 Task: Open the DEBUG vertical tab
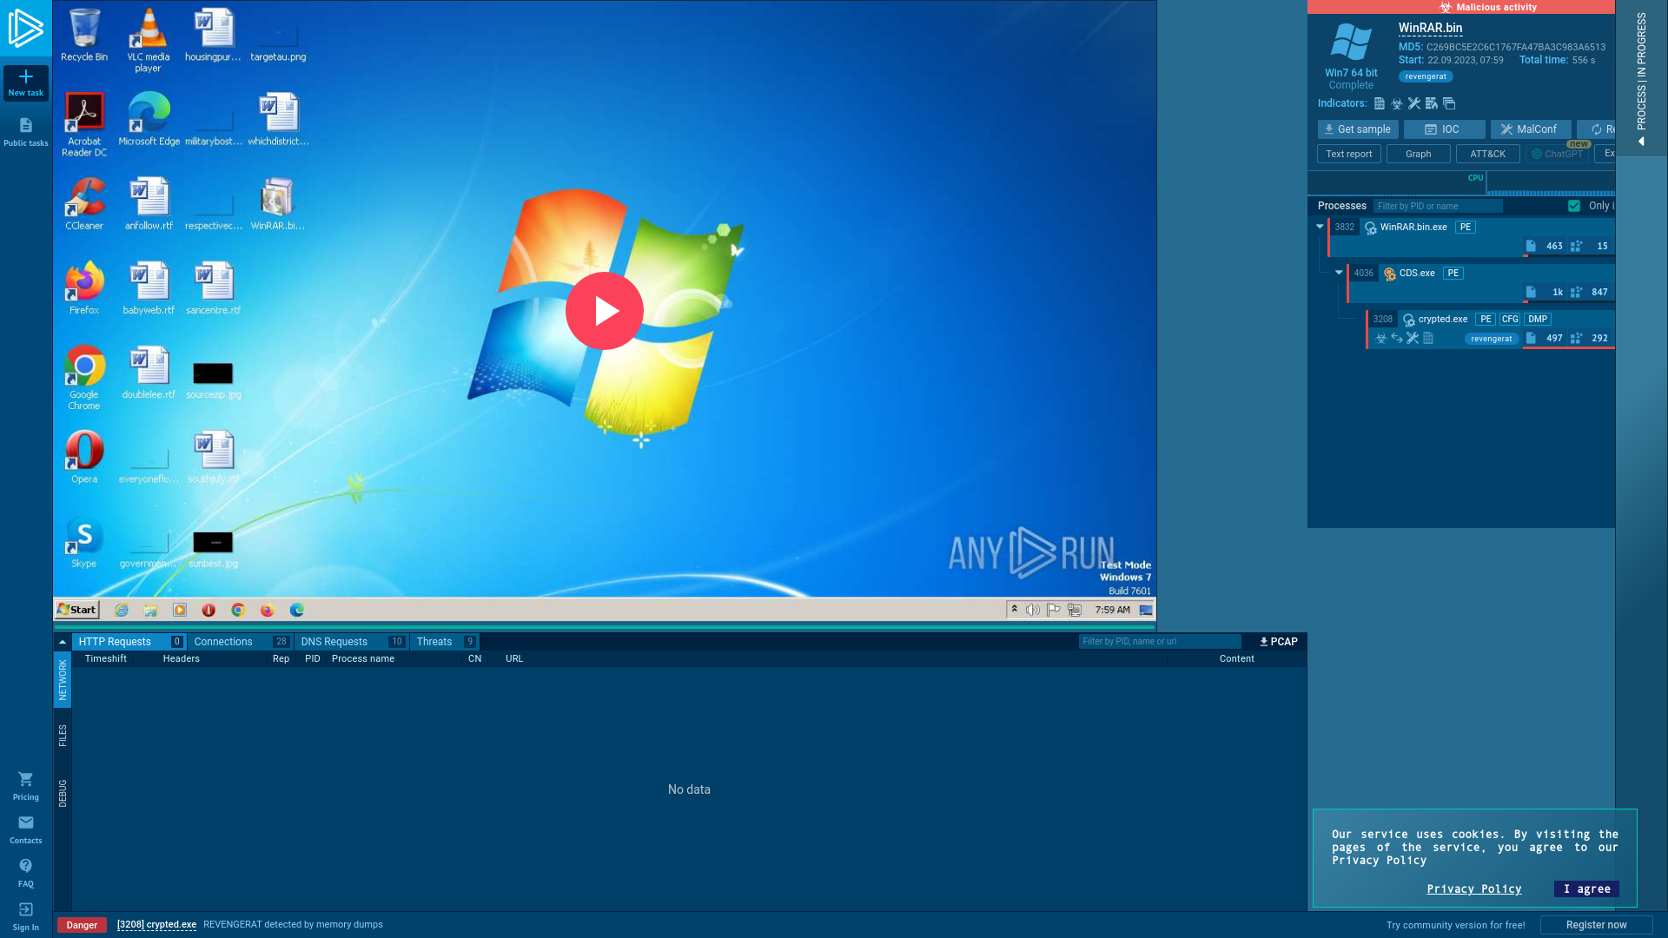tap(63, 793)
